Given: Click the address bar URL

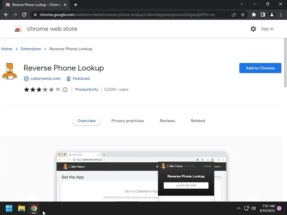Looking at the screenshot, I should (x=127, y=15).
